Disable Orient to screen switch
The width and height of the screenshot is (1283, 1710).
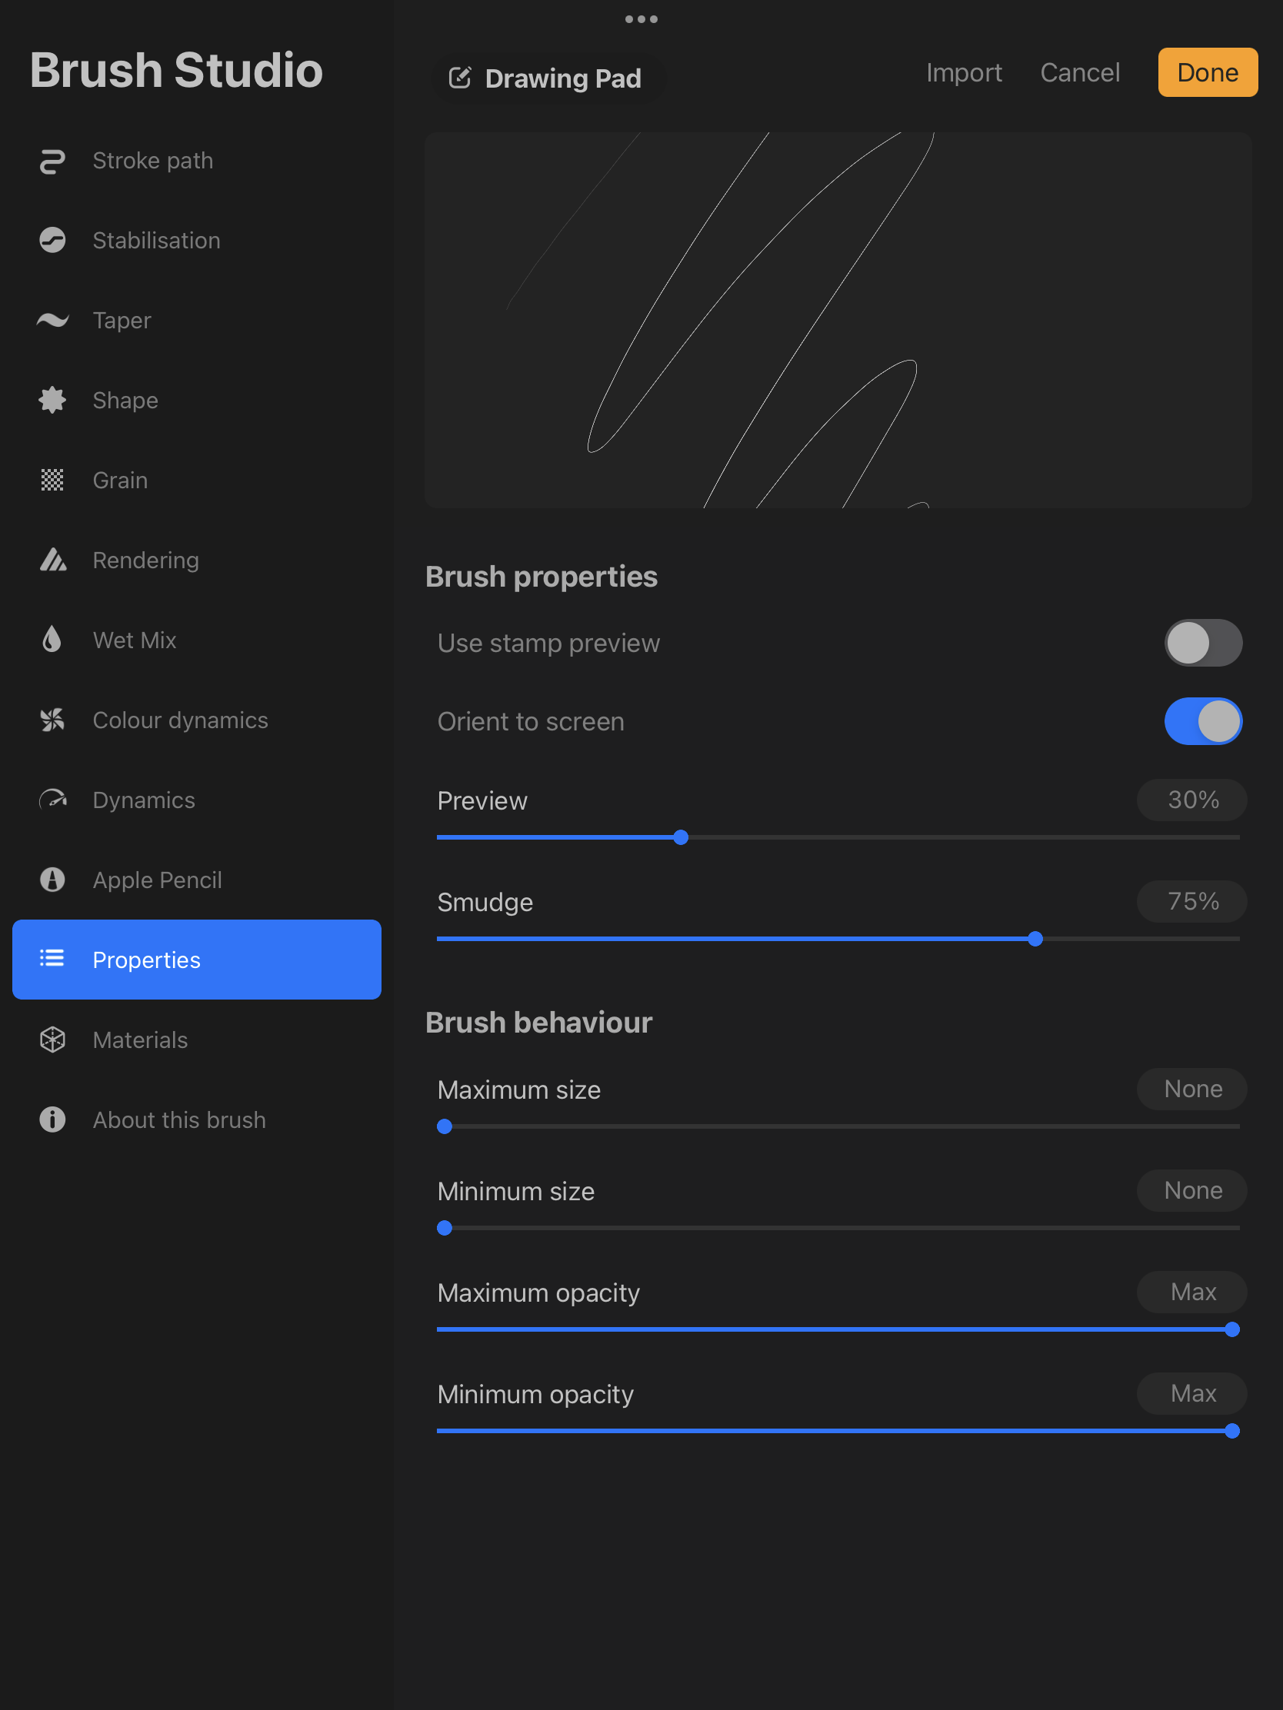[x=1203, y=721]
